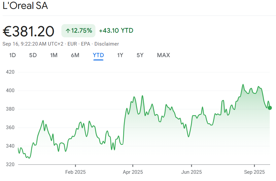This screenshot has width=276, height=181.
Task: Click the Feb 2025 axis label
Action: (75, 172)
